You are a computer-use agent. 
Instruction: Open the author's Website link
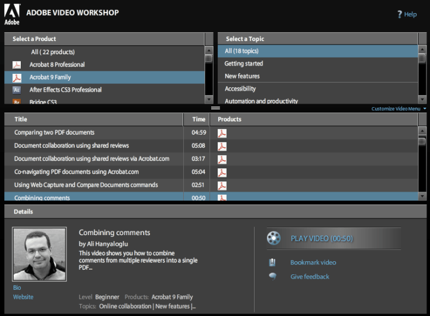(23, 297)
